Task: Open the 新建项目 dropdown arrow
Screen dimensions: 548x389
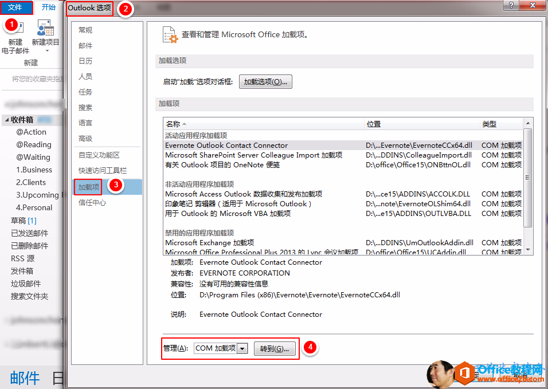Action: pyautogui.click(x=47, y=51)
